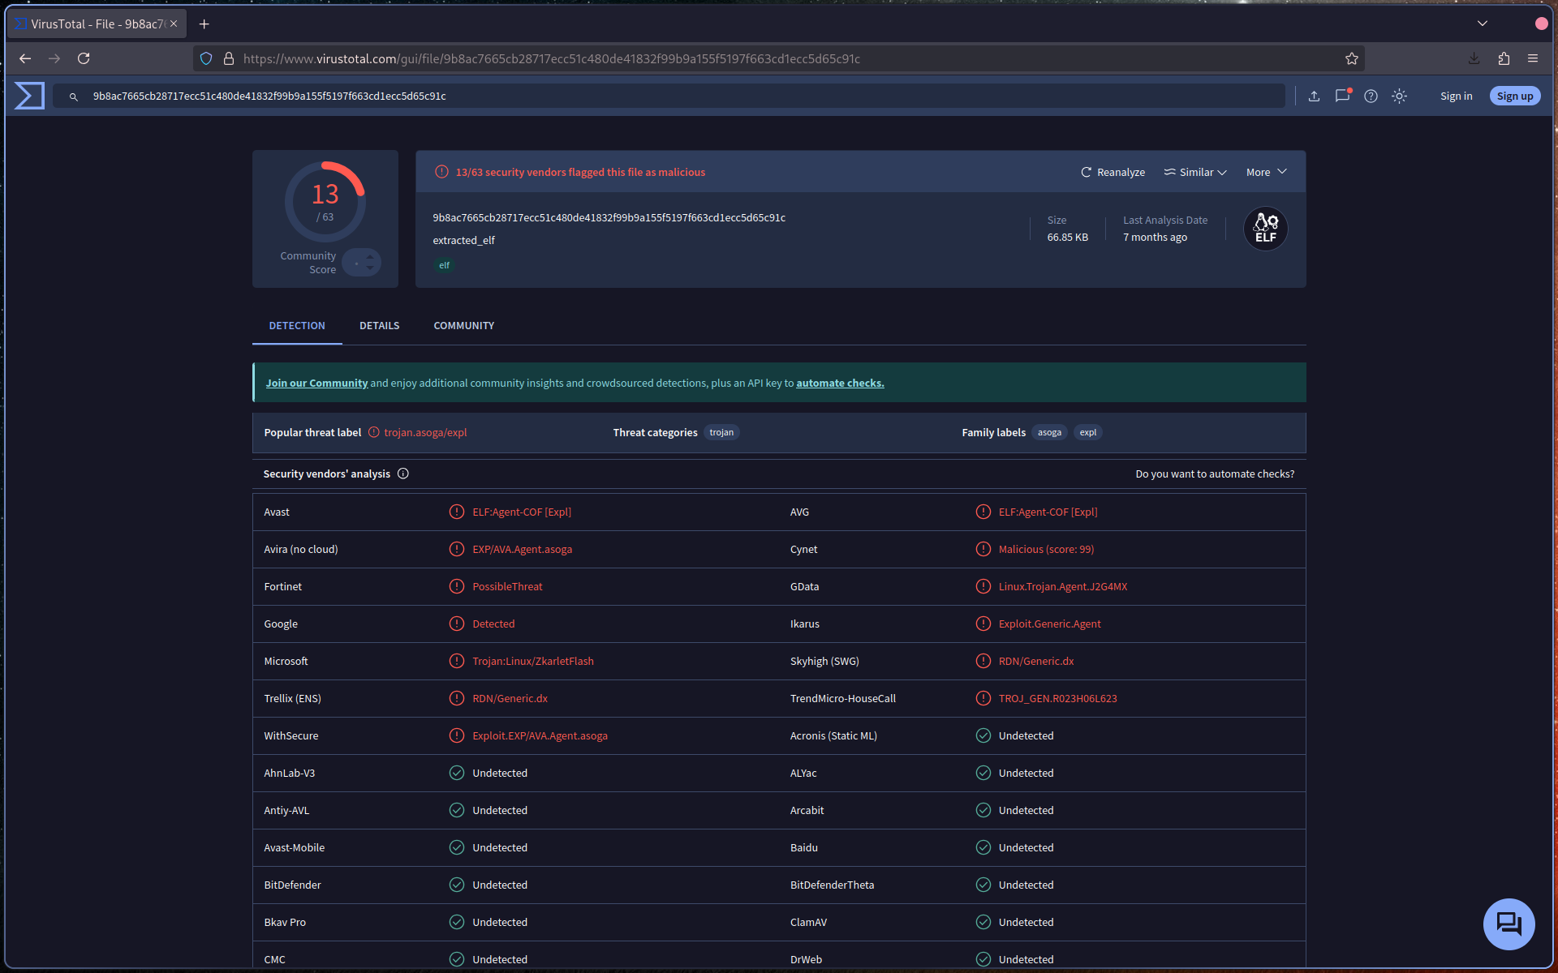The image size is (1558, 973).
Task: Click the tracking protection shield icon
Action: (206, 58)
